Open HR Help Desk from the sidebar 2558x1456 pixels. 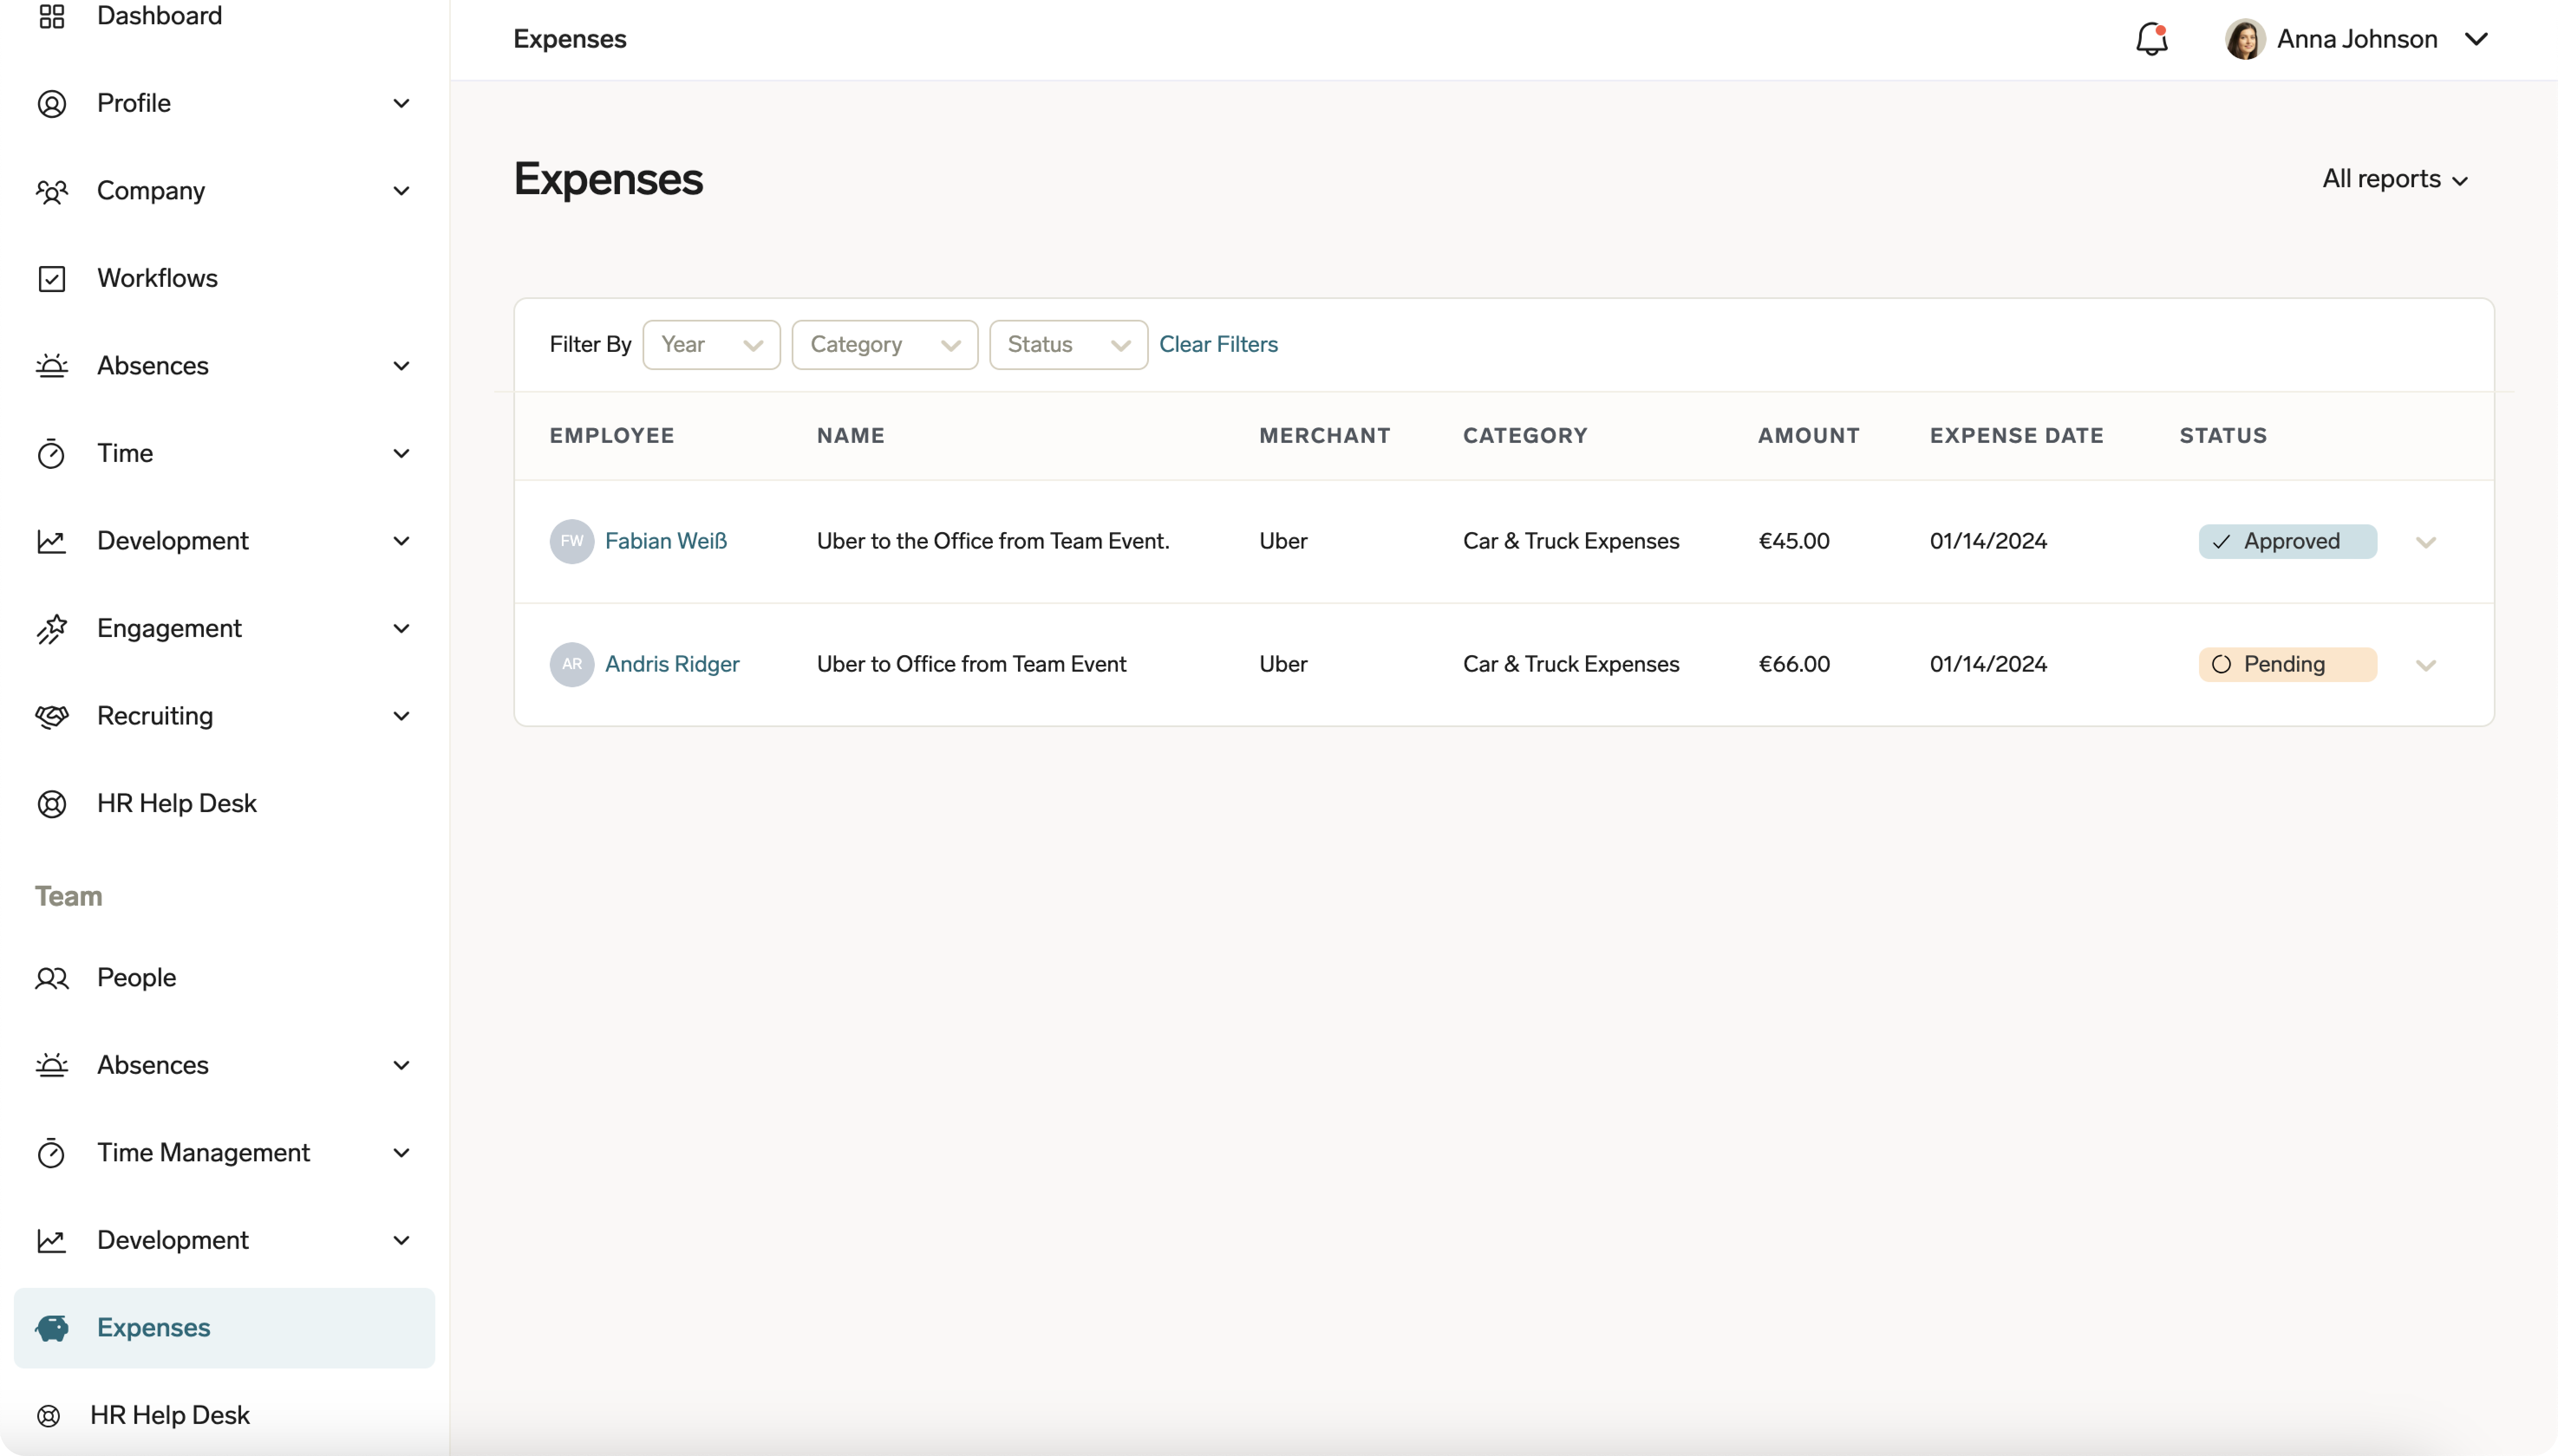tap(177, 802)
